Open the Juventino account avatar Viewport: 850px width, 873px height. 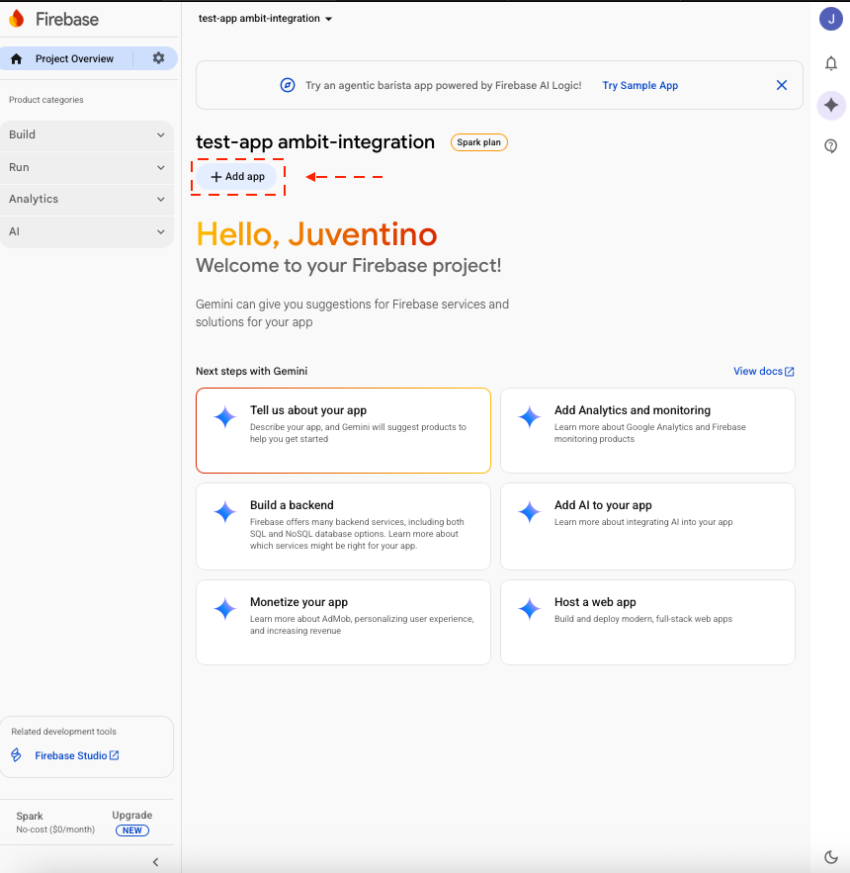click(x=830, y=18)
